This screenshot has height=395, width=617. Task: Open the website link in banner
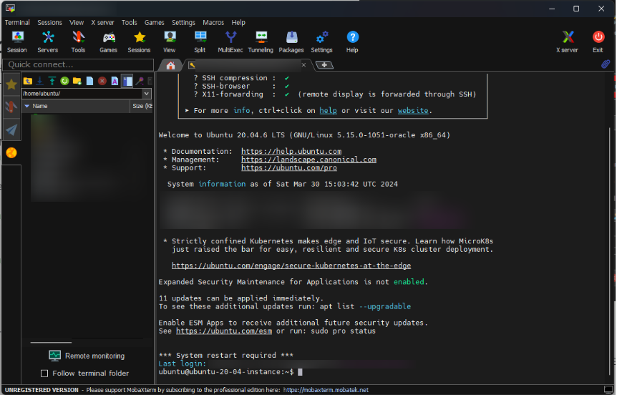point(413,110)
